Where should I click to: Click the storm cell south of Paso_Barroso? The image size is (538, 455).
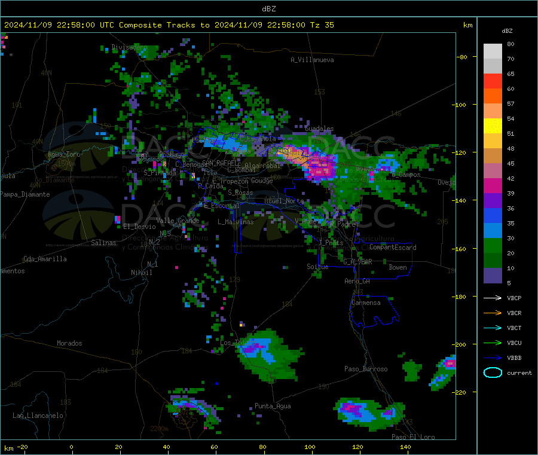[369, 414]
